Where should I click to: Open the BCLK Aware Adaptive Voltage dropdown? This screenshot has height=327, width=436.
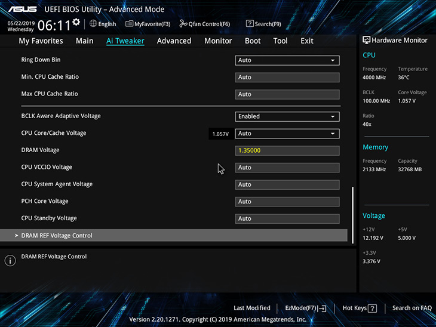click(x=287, y=116)
